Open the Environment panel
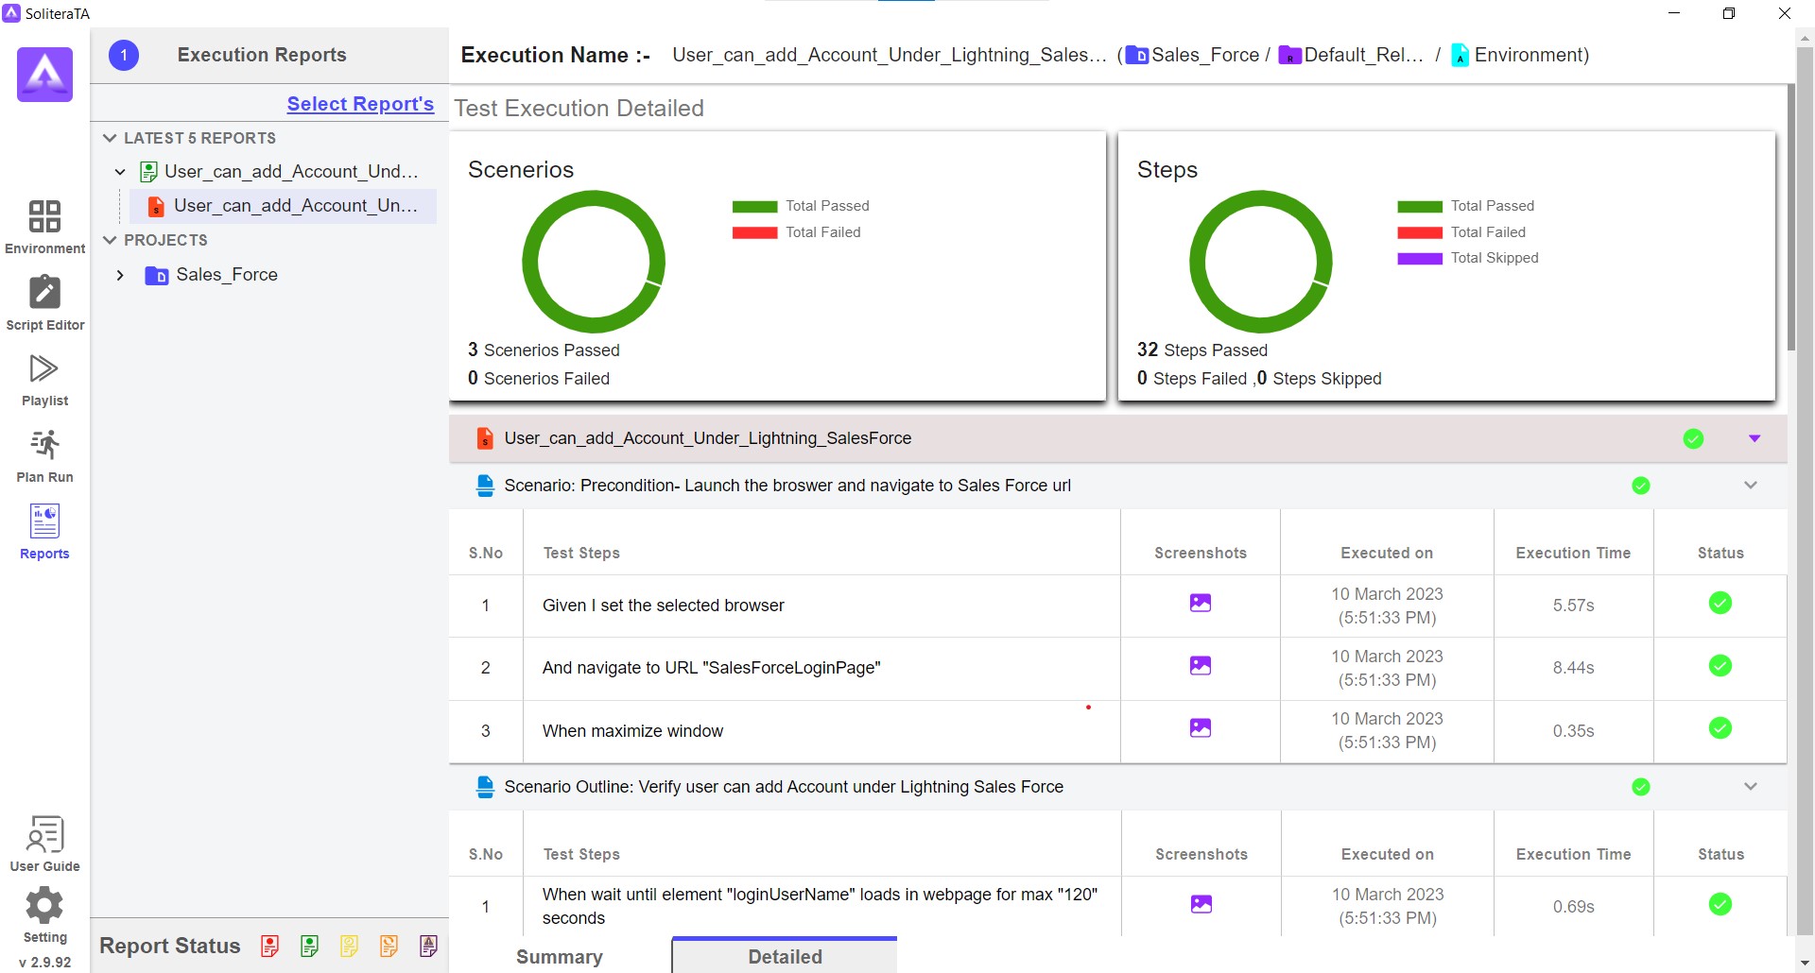Viewport: 1815px width, 973px height. click(x=44, y=227)
